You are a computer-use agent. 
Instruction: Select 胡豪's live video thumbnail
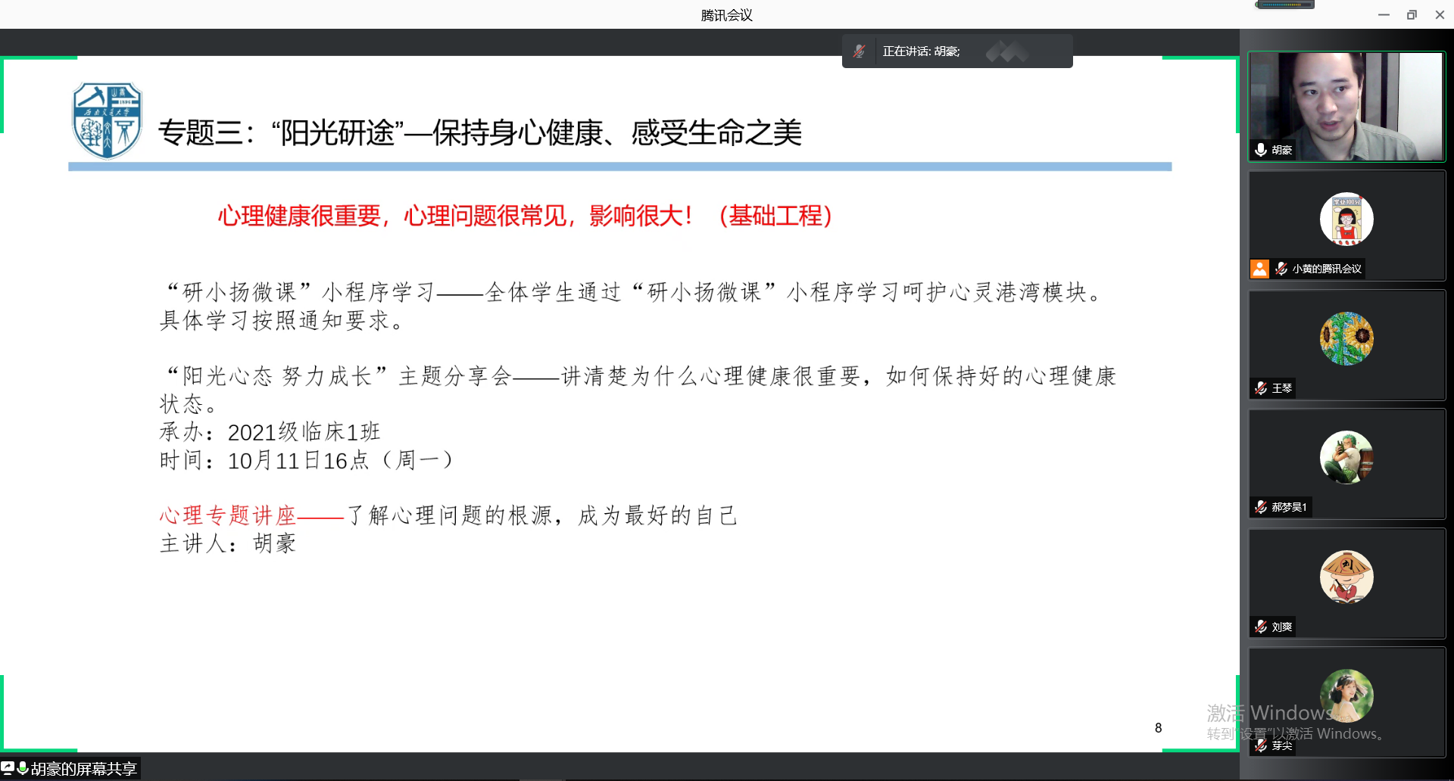tap(1346, 106)
